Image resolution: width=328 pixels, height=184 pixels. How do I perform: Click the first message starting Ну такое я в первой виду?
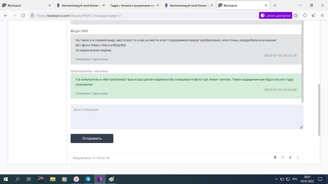point(186,50)
